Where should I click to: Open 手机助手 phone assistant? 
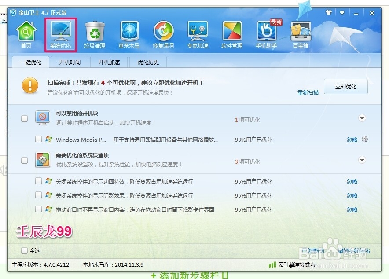click(266, 33)
